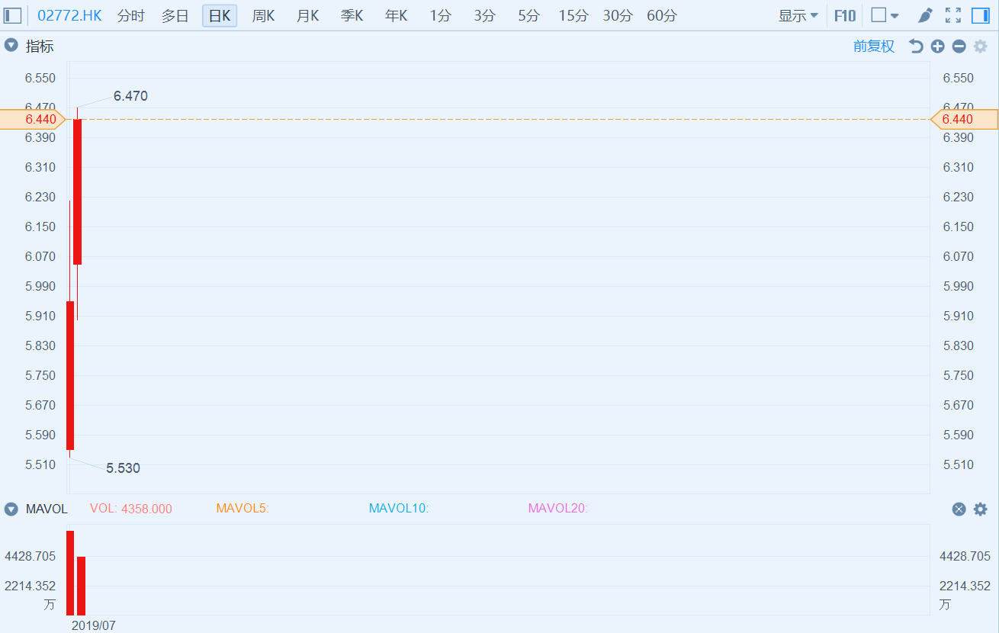Click the VOL: 4358.000 value
The width and height of the screenshot is (999, 633).
tap(131, 509)
